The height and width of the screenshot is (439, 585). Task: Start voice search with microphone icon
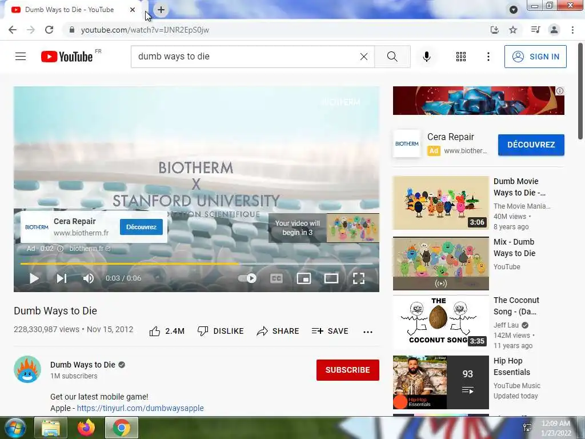tap(427, 57)
